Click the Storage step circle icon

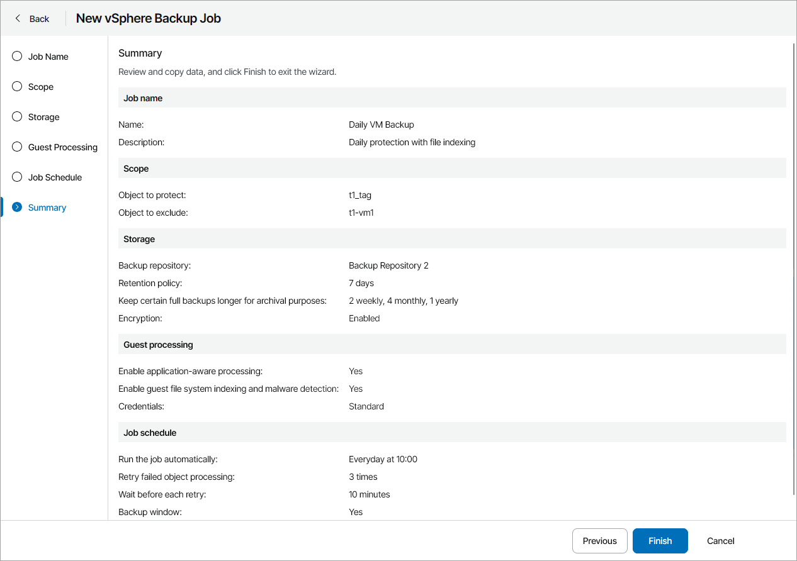(x=17, y=117)
